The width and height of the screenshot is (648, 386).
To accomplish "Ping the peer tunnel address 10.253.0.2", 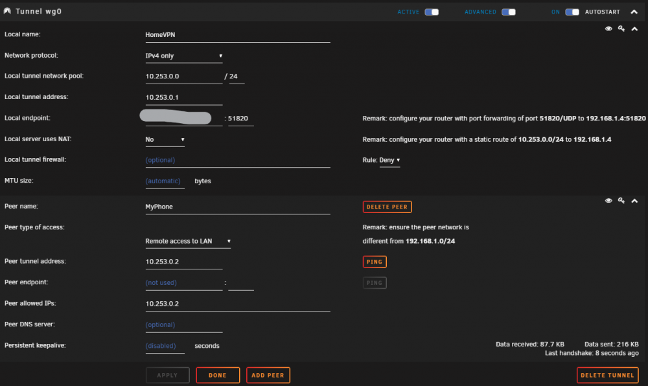I will click(375, 262).
